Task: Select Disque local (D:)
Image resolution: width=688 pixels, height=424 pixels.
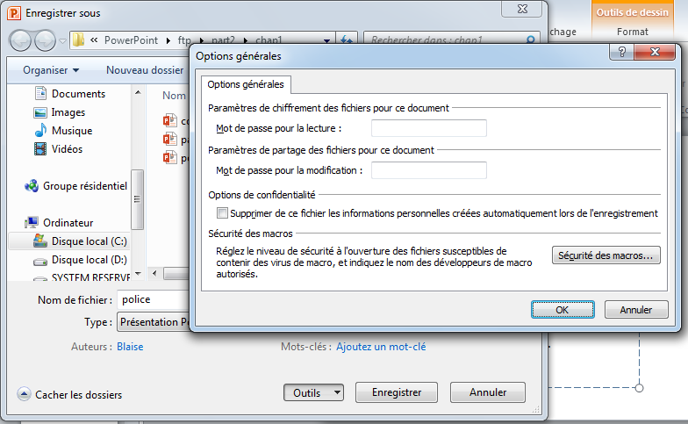Action: pyautogui.click(x=81, y=260)
